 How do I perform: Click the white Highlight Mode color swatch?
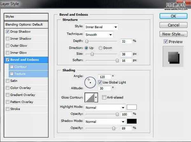[x=132, y=107]
